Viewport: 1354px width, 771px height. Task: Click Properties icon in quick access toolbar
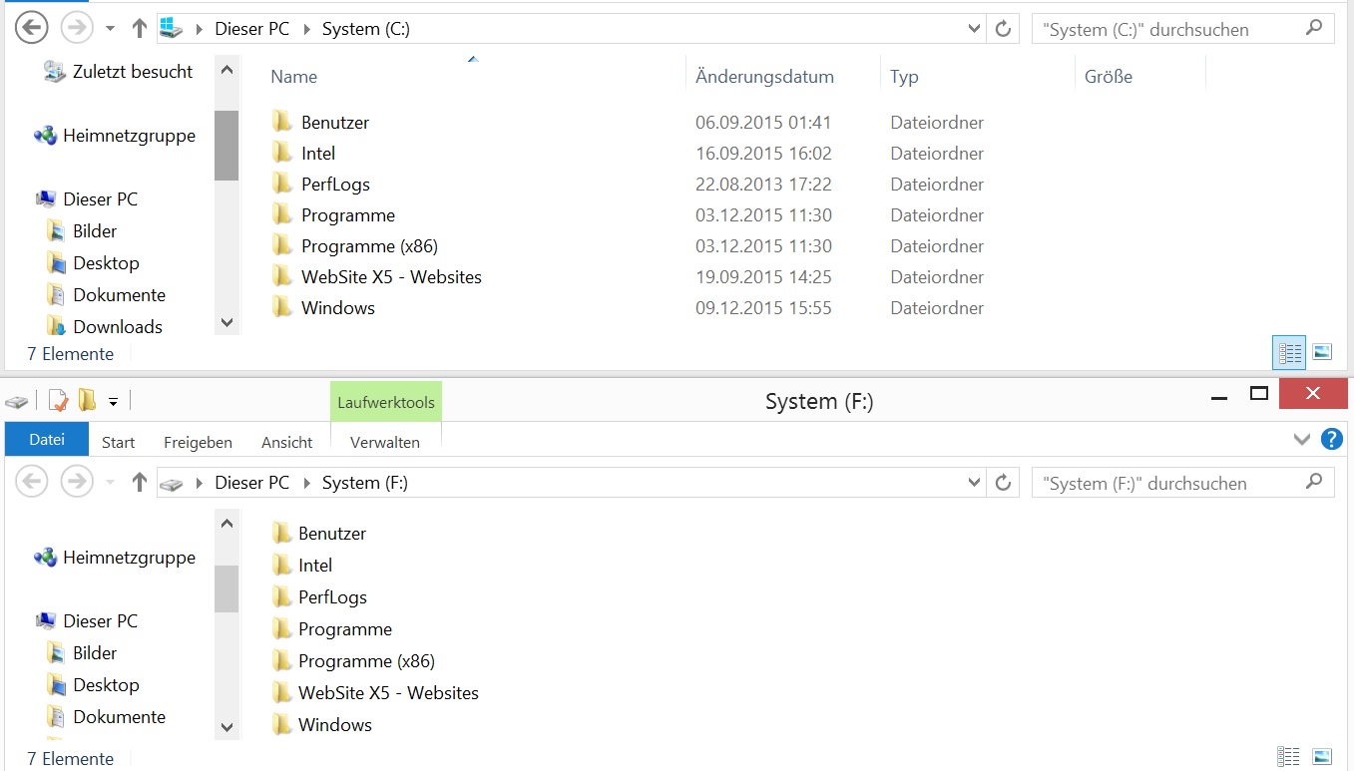[x=58, y=401]
